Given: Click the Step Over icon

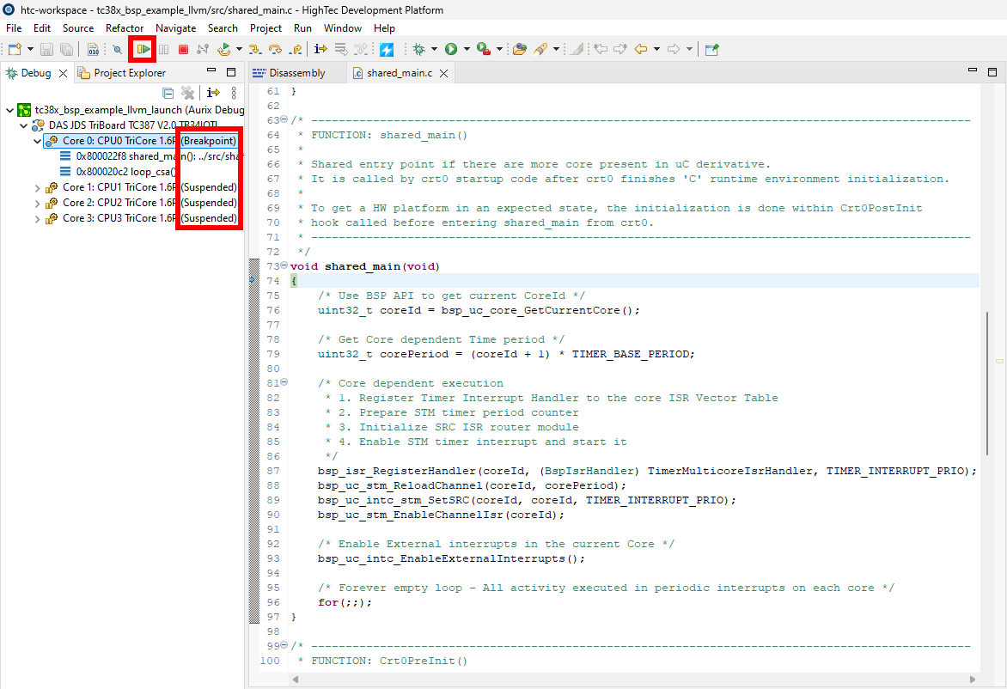Looking at the screenshot, I should (275, 50).
